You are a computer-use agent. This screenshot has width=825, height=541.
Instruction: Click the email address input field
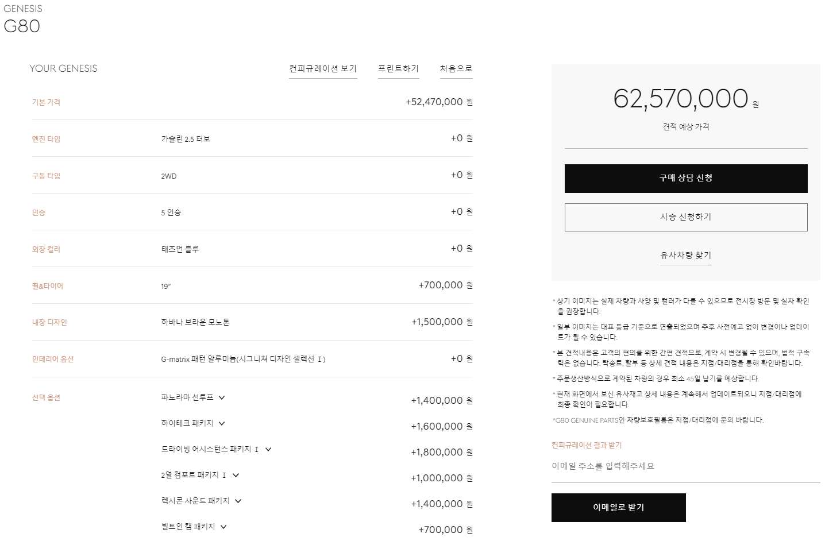(686, 466)
